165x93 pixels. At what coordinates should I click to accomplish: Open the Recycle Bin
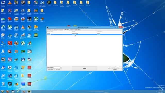click(x=3, y=84)
